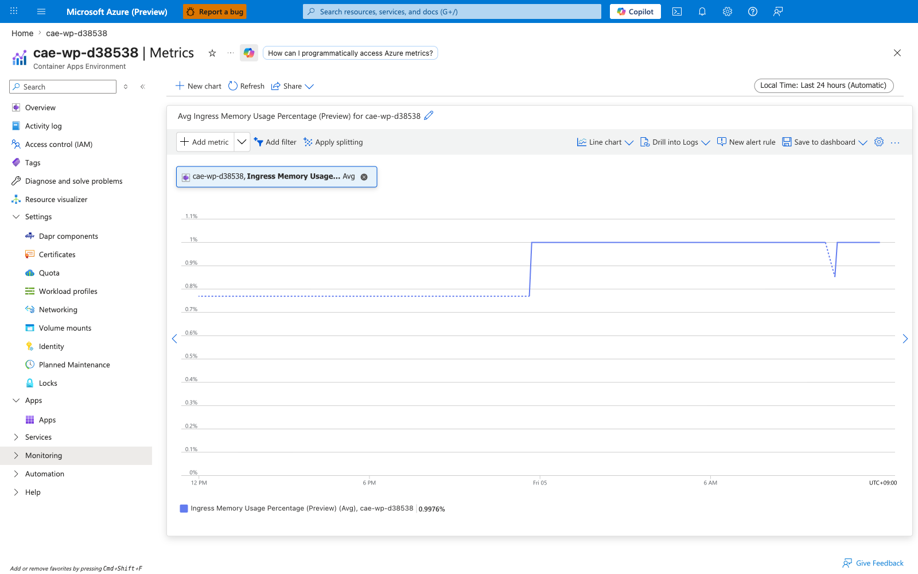
Task: Open portal settings gear in header
Action: coord(728,11)
